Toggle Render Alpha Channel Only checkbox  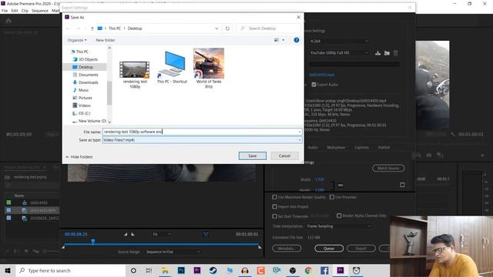coord(339,215)
